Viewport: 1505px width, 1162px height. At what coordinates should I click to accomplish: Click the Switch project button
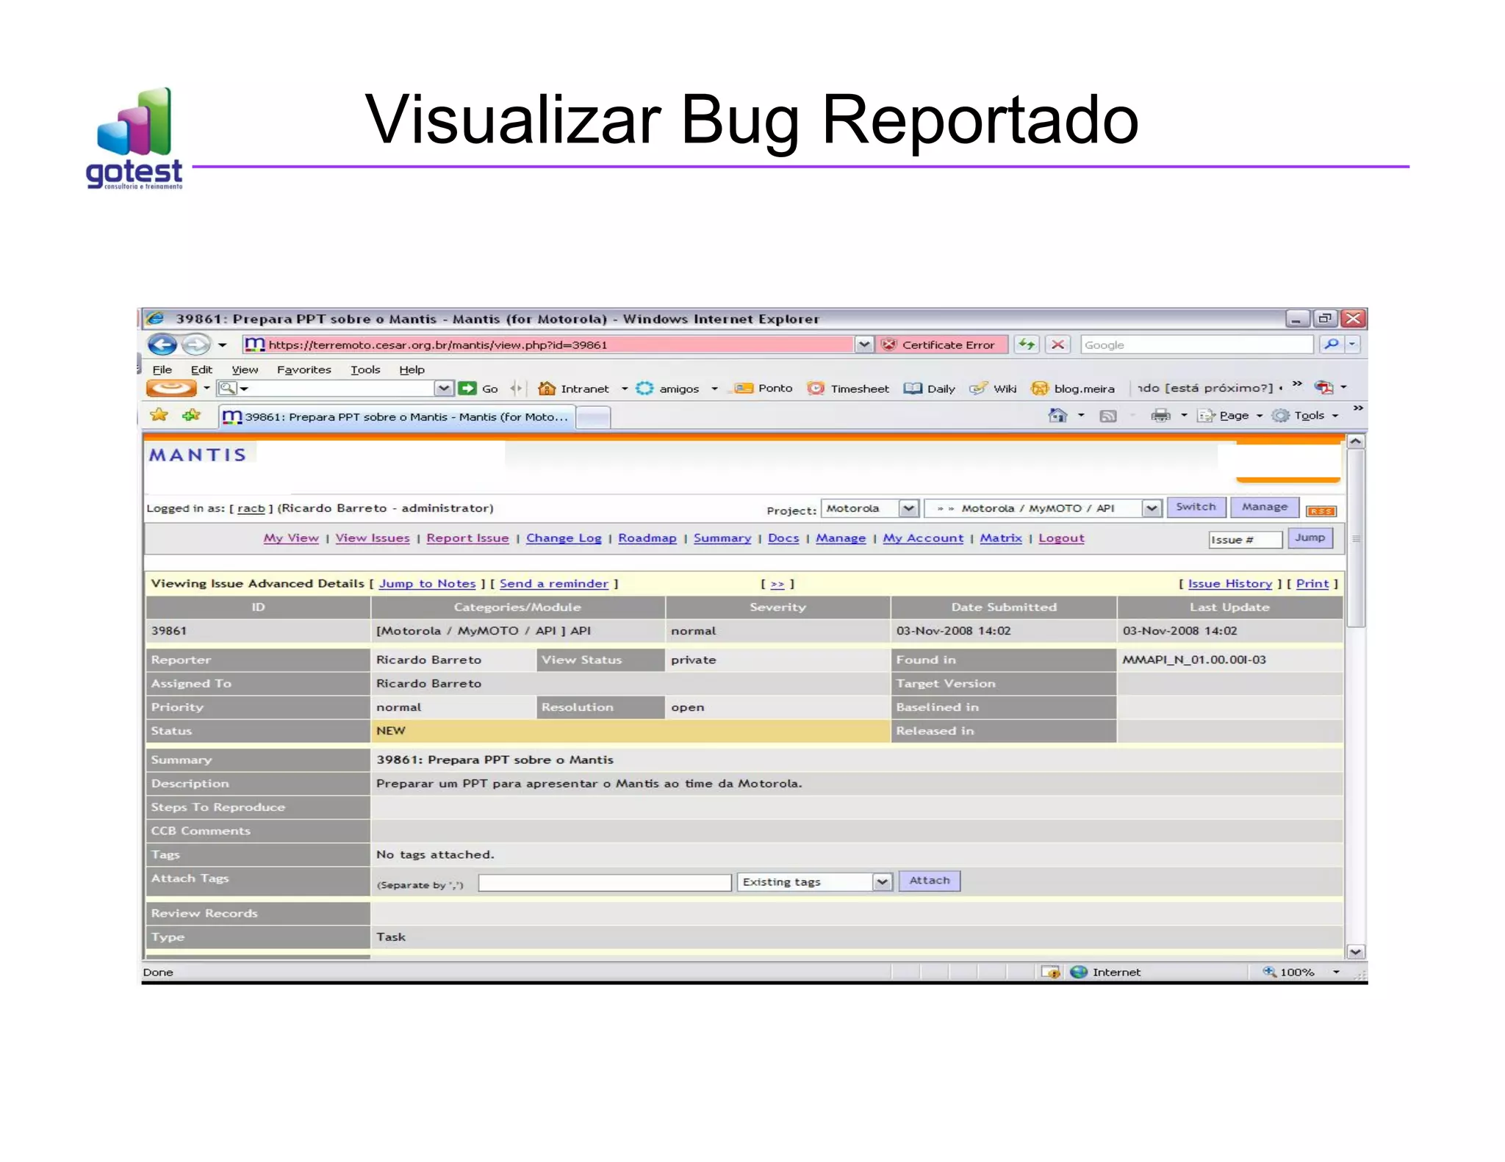click(1196, 507)
